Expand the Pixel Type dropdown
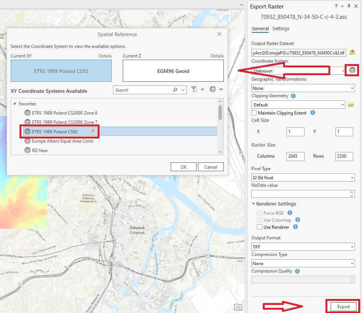Image resolution: width=362 pixels, height=313 pixels. 303,177
